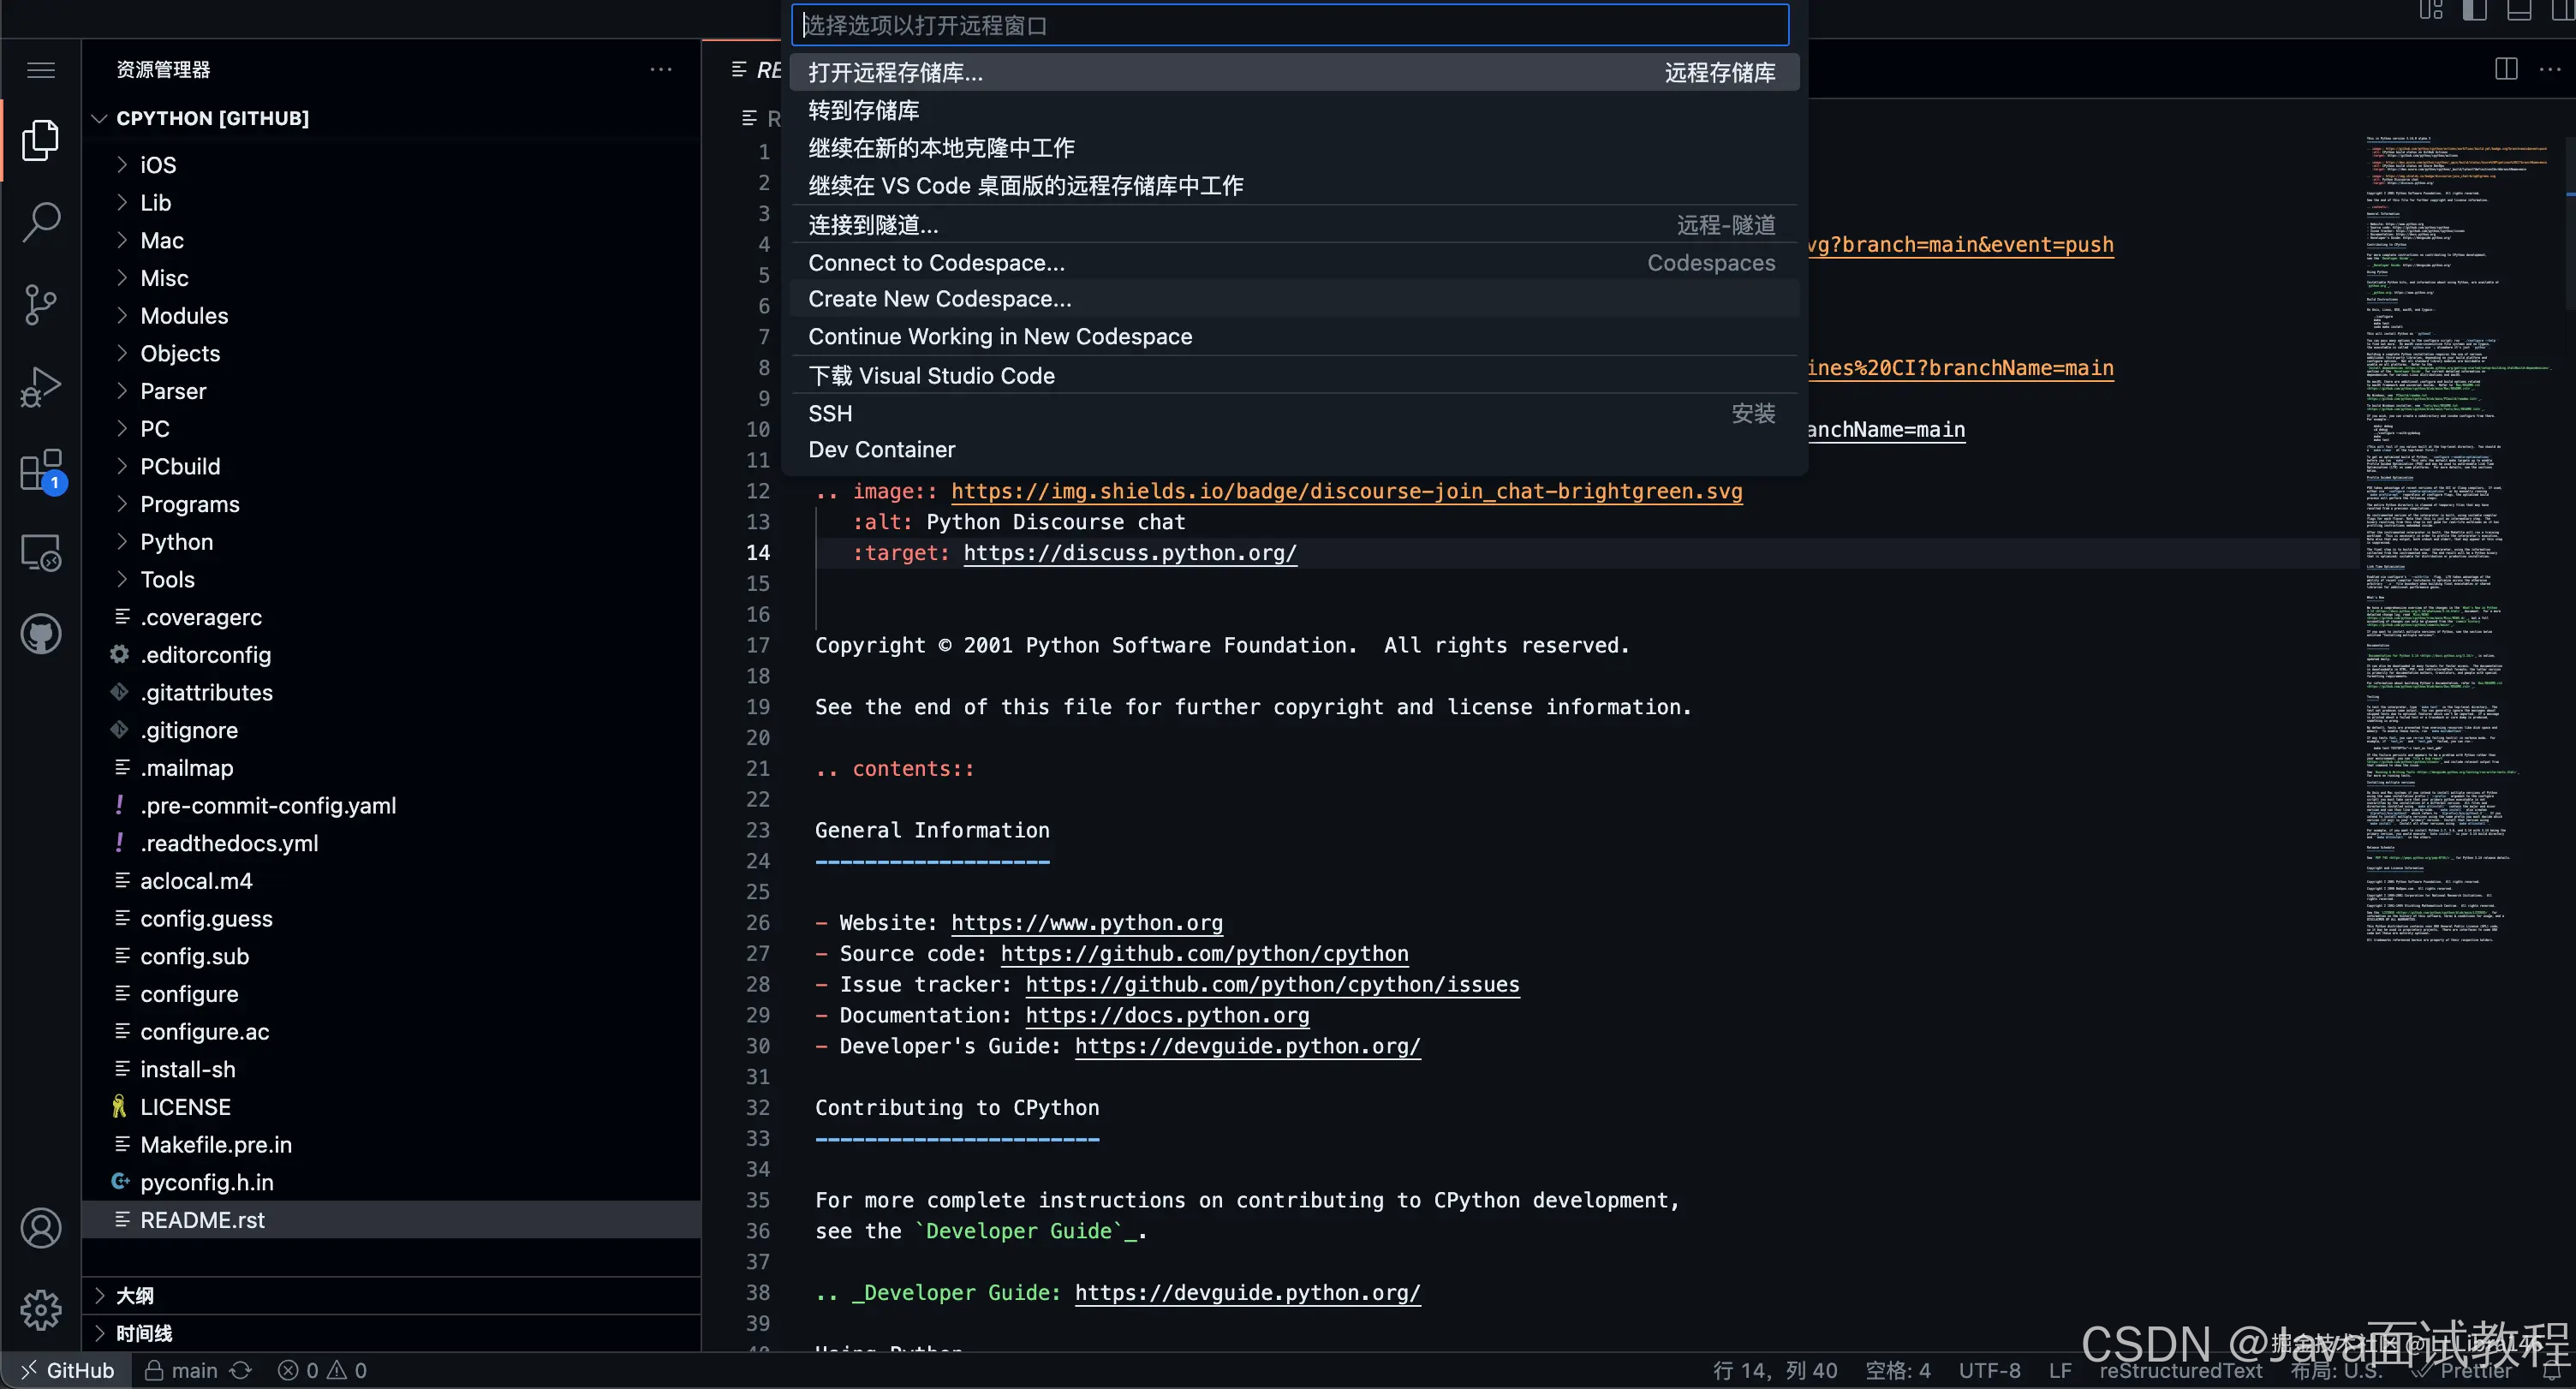Open the Run and Debug view icon
Screen dimensions: 2576x1389
(41, 387)
